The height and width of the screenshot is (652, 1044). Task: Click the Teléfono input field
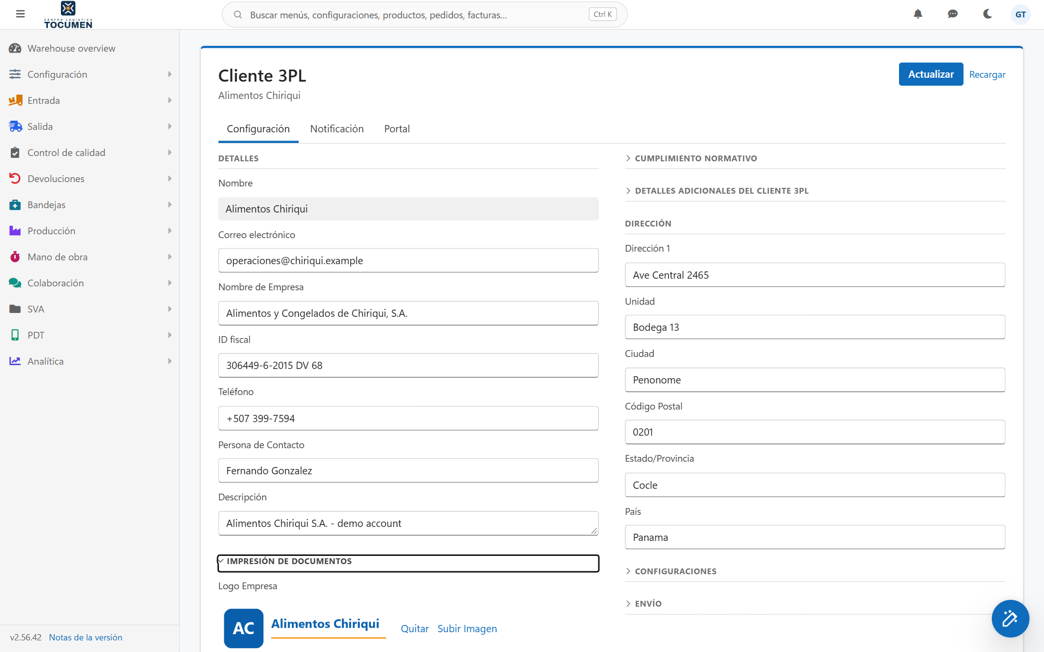point(408,418)
